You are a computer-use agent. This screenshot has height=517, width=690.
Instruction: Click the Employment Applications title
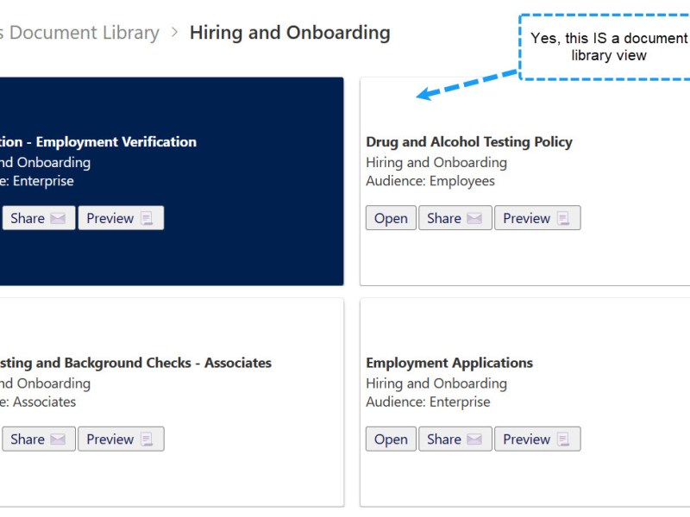449,363
